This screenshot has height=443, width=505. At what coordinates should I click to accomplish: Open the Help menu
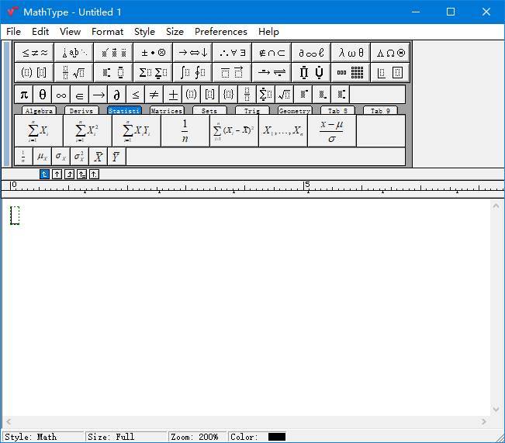click(268, 32)
